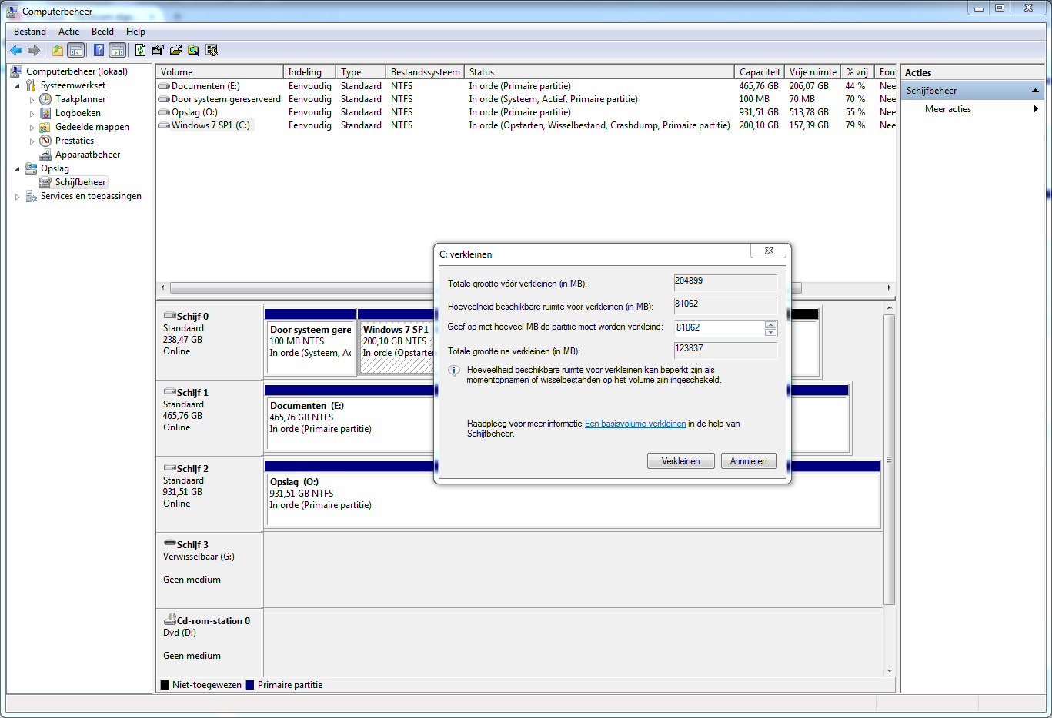Toggle the show/hide action pane icon

[x=117, y=50]
